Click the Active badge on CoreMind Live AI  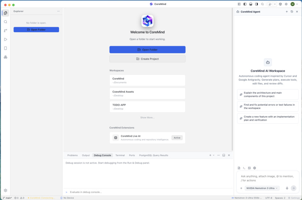click(177, 137)
